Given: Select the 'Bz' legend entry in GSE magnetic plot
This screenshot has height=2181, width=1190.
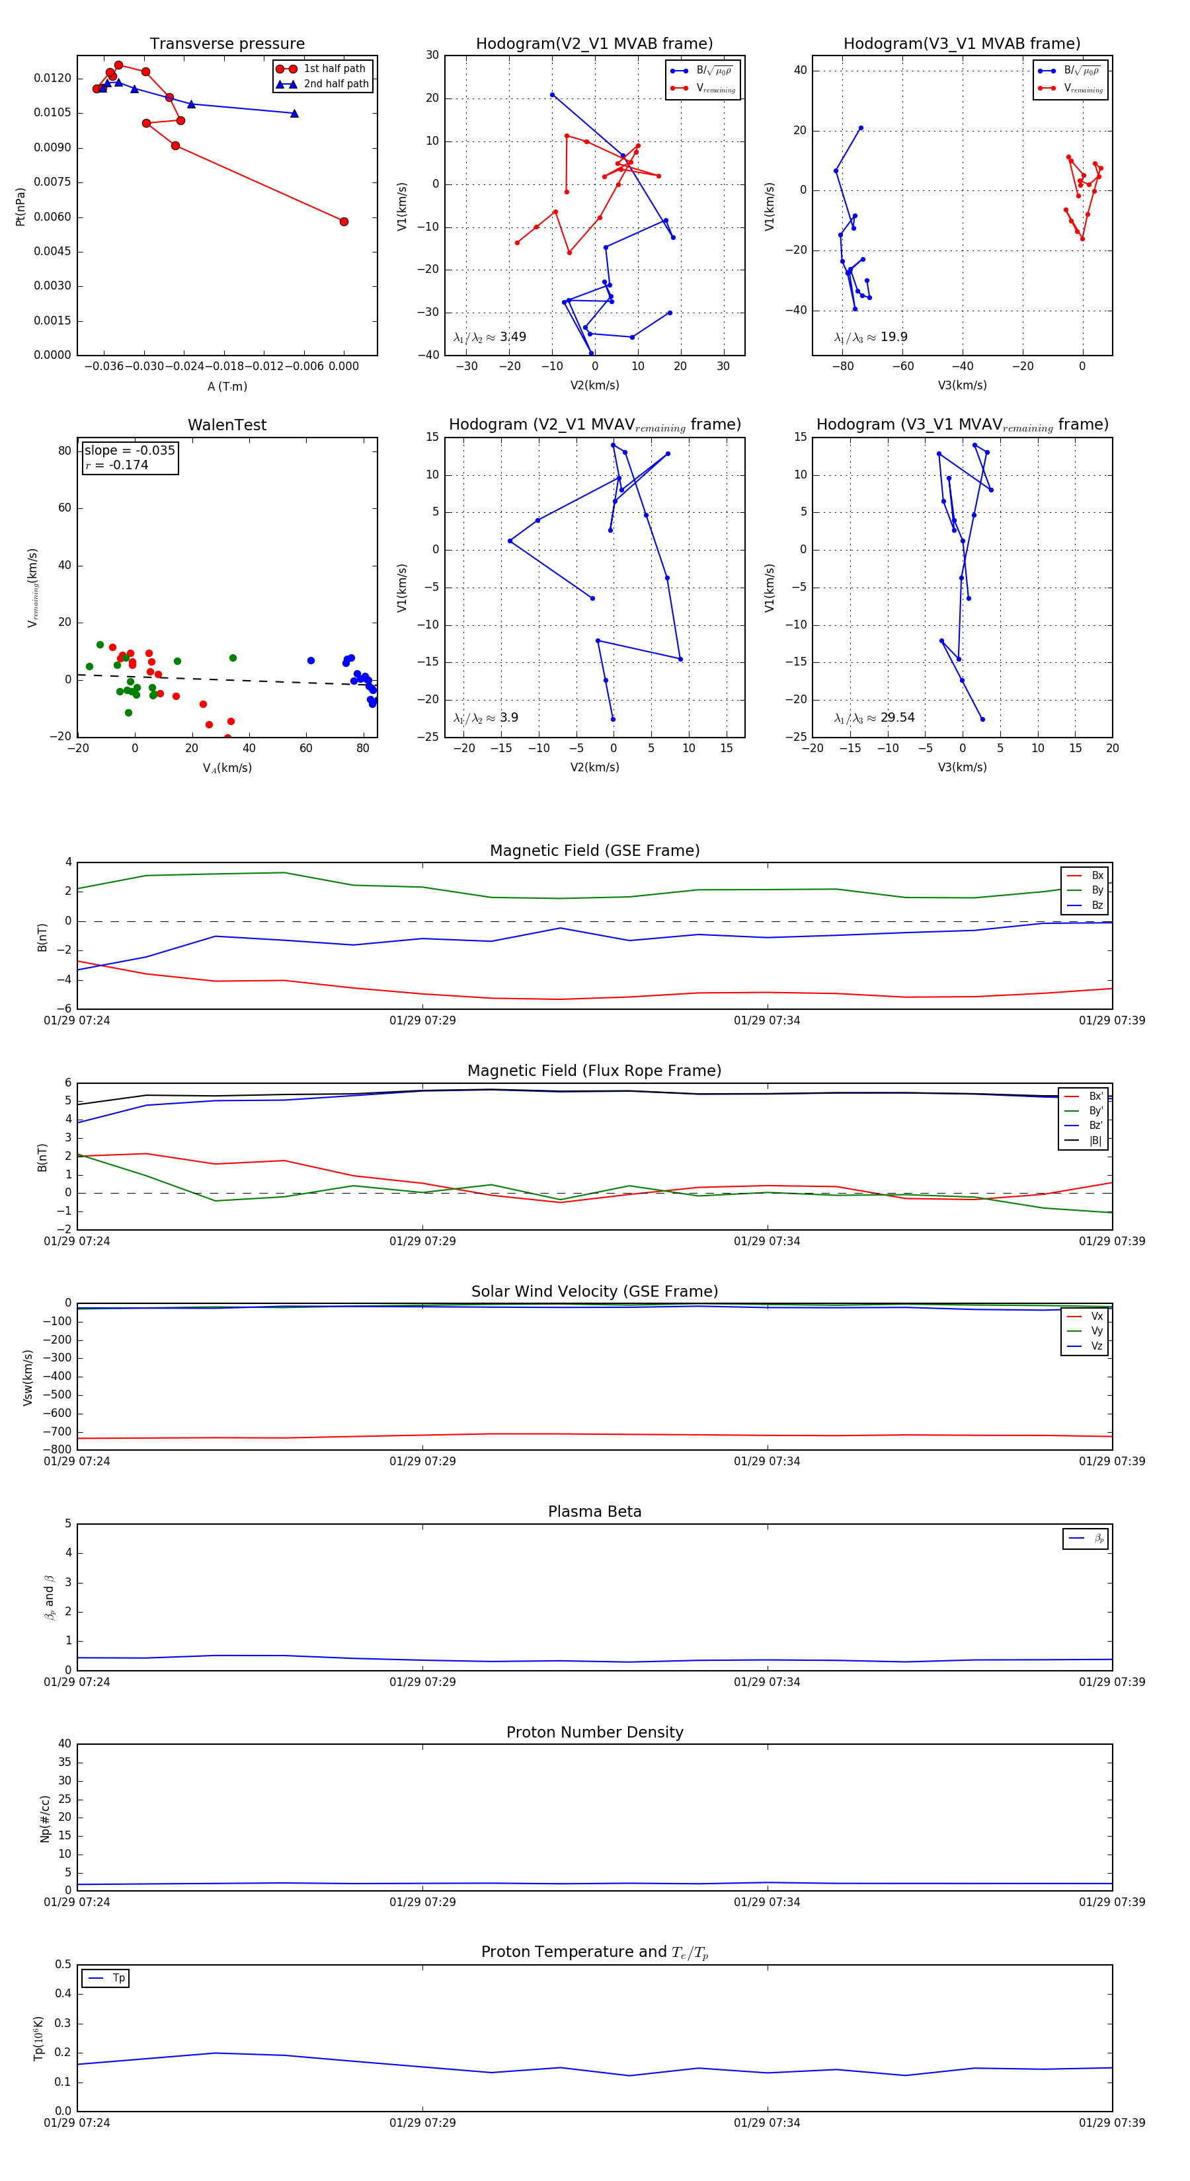Looking at the screenshot, I should (x=1086, y=905).
